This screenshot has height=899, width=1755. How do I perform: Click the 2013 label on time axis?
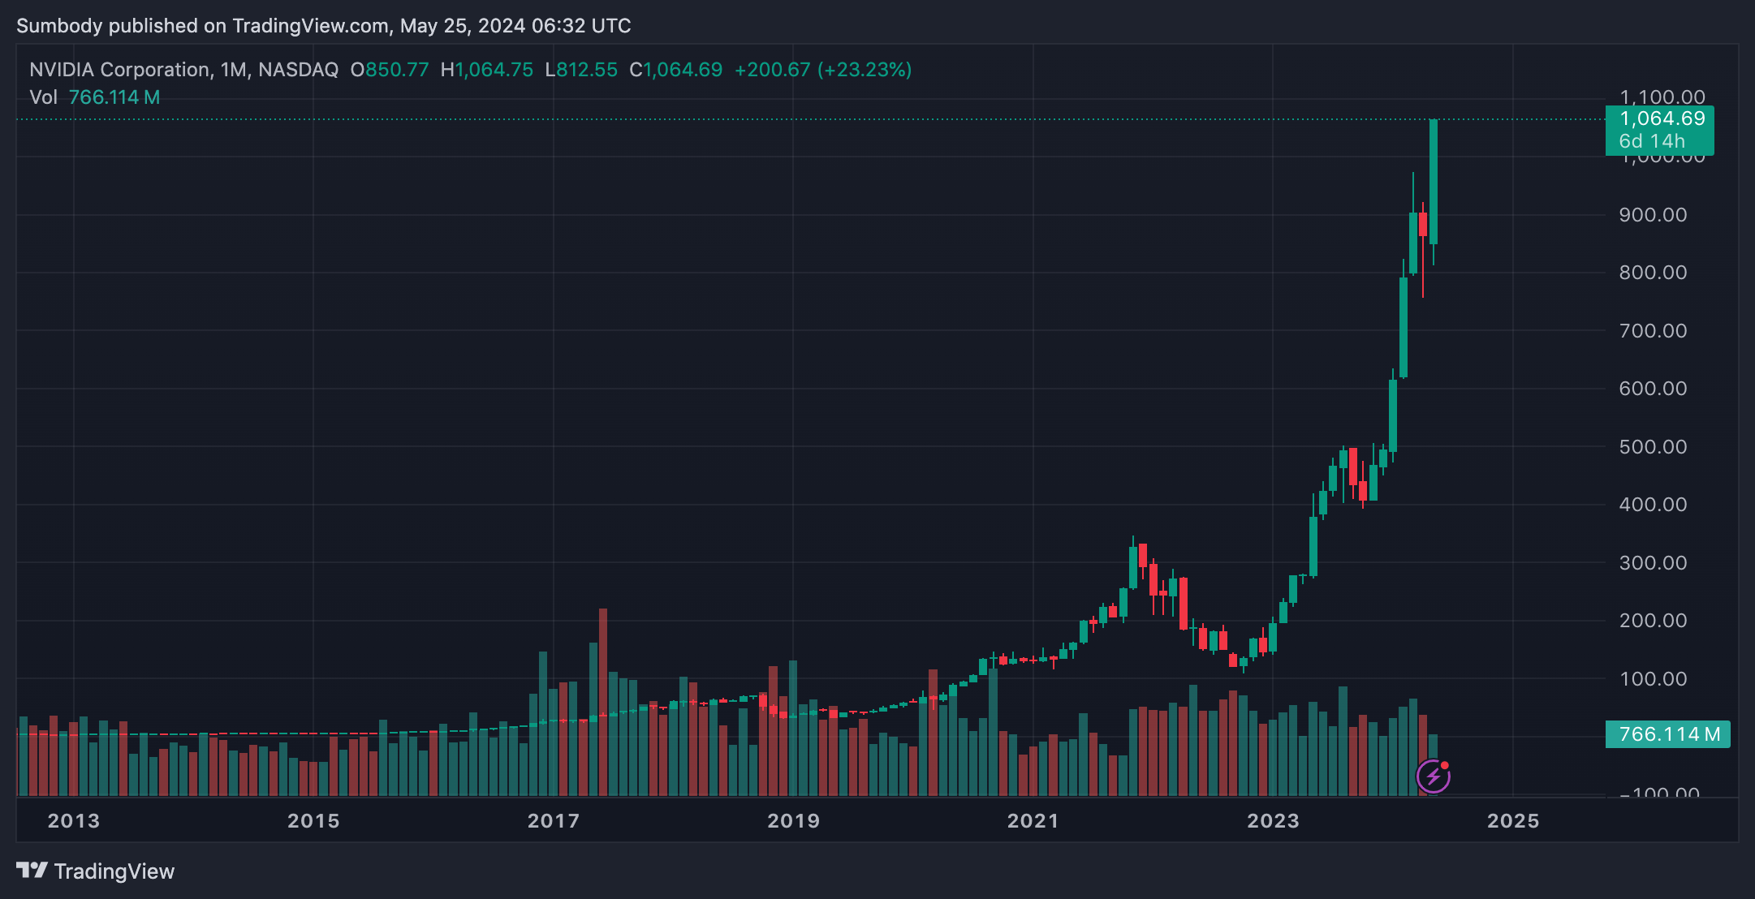point(74,821)
